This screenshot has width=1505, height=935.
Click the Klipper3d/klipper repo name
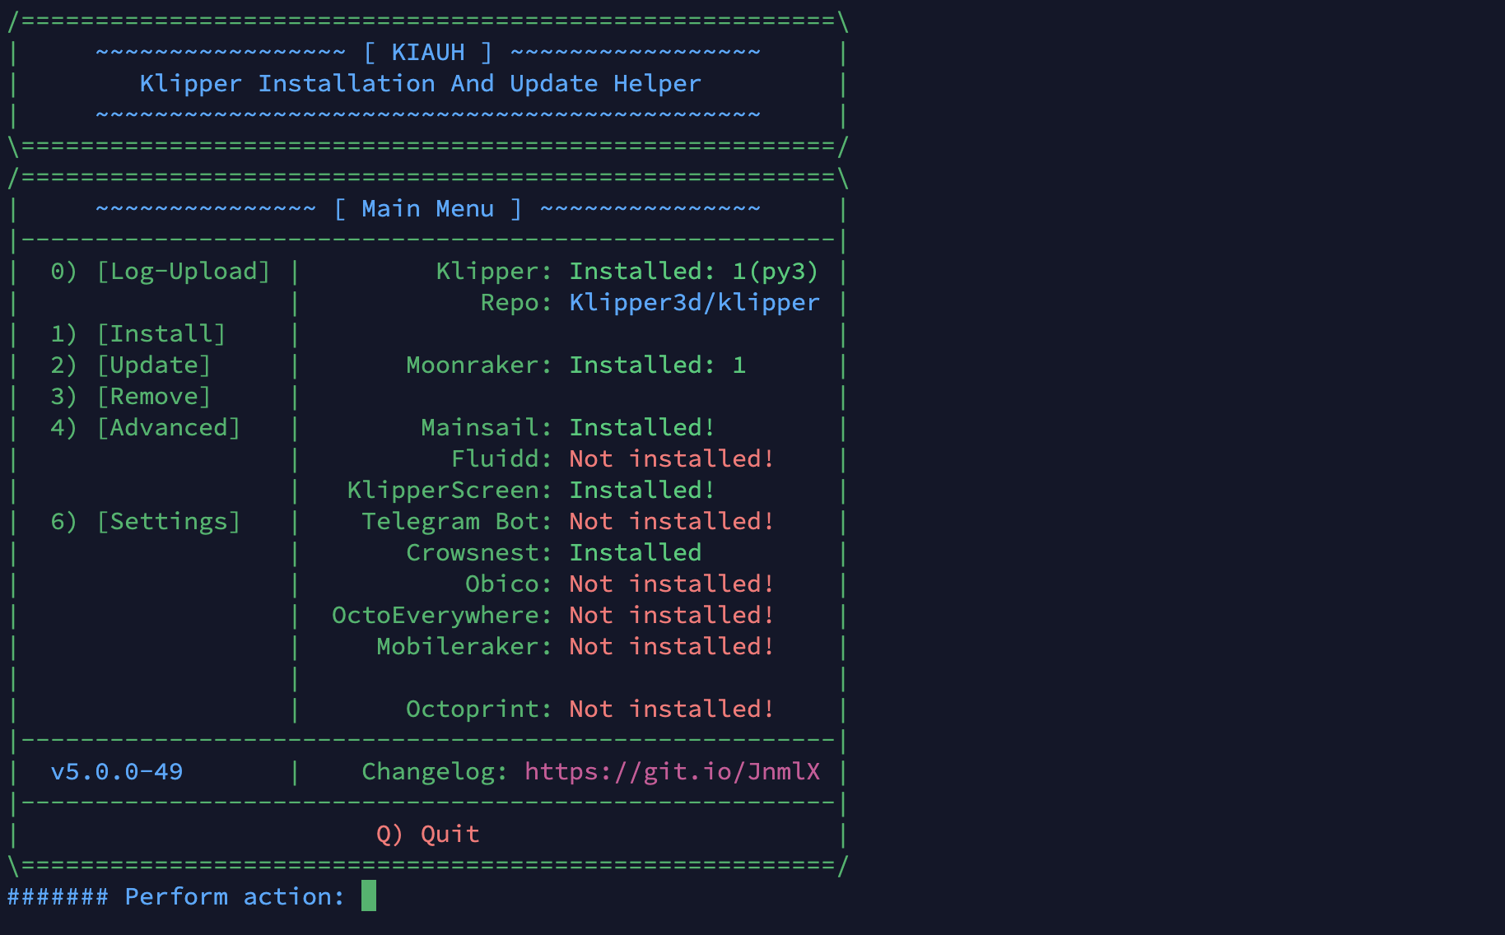694,303
